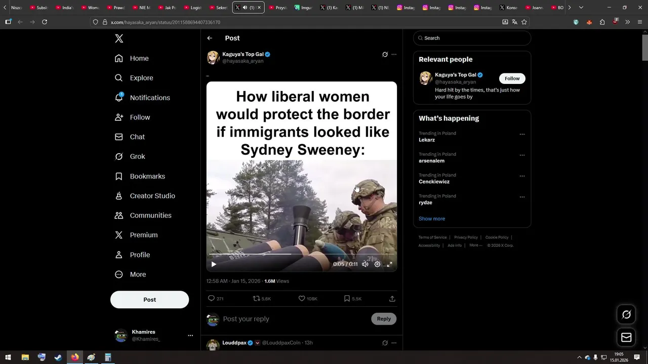Viewport: 648px width, 364px height.
Task: Open the Explore page
Action: (x=134, y=78)
